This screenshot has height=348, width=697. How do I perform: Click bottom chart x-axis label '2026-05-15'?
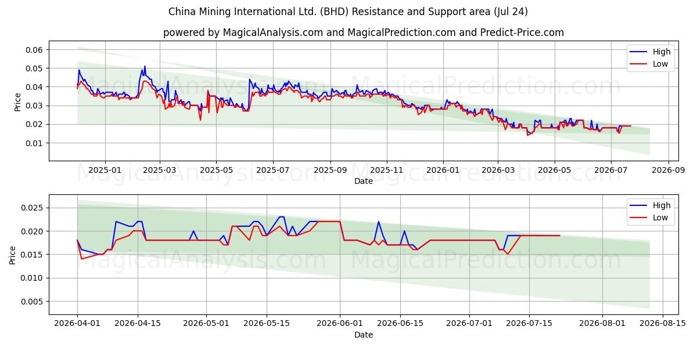pos(267,324)
